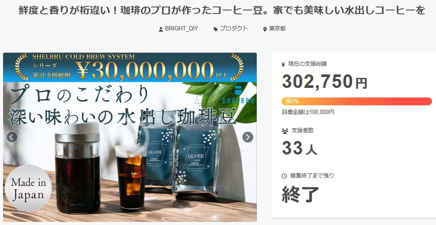Click the 302% funding progress bar
The width and height of the screenshot is (436, 225).
[x=357, y=101]
